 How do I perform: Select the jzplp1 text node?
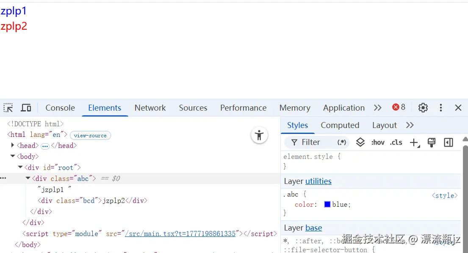(x=54, y=189)
